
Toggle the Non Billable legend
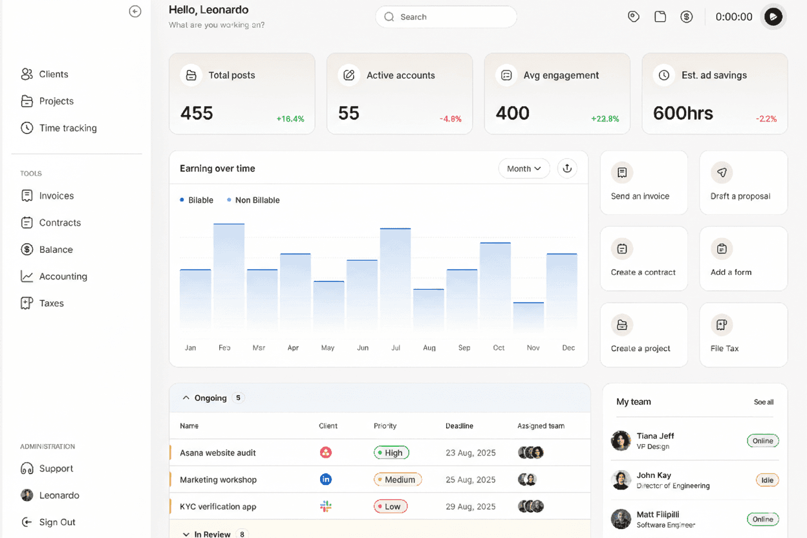pyautogui.click(x=253, y=200)
